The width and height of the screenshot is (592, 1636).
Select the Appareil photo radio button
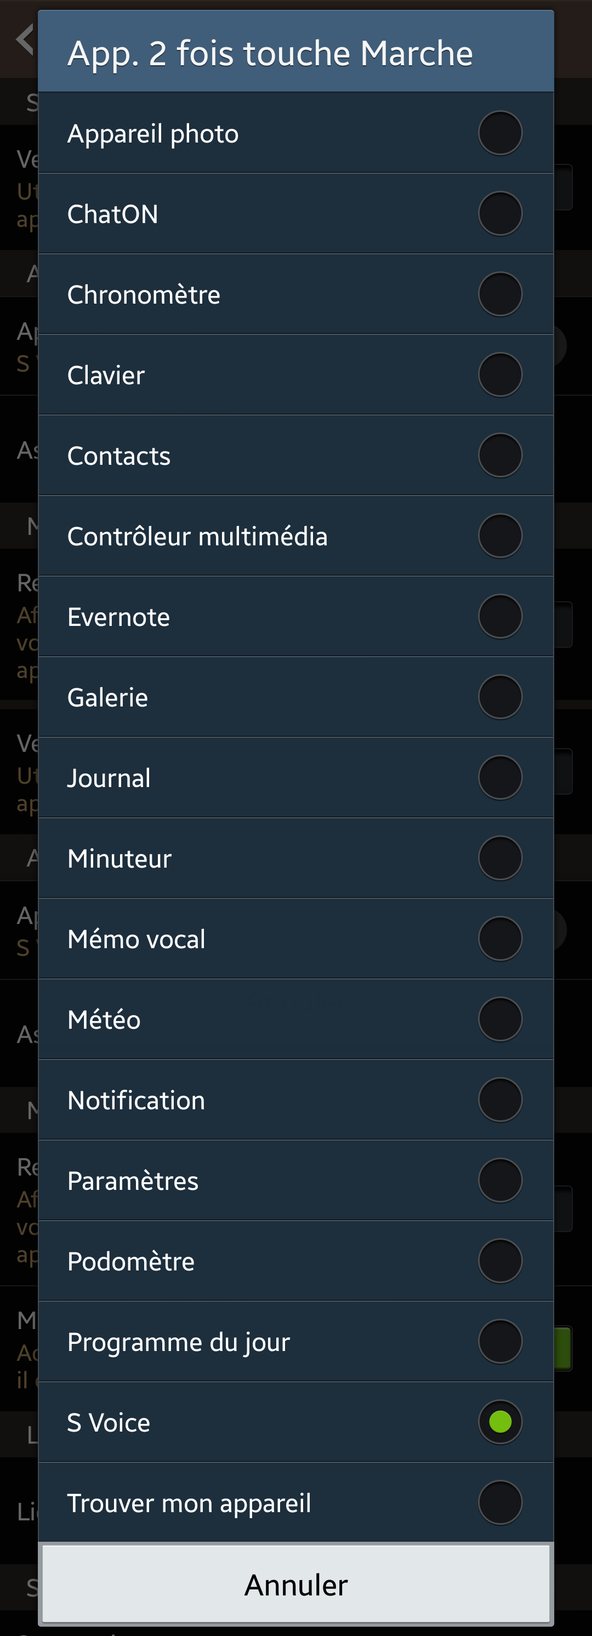[x=500, y=133]
